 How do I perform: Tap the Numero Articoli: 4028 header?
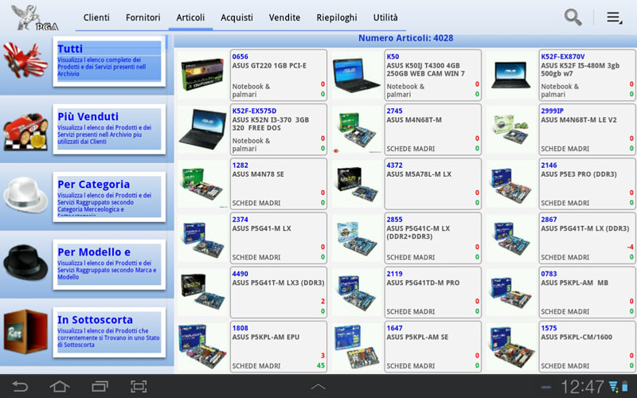(405, 38)
